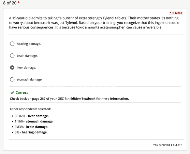Click the liver damage answer label
The width and height of the screenshot is (190, 154).
point(26,67)
